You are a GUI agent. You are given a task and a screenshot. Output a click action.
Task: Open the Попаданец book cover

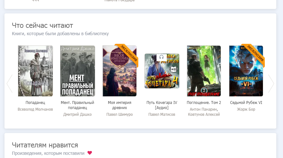coord(35,71)
